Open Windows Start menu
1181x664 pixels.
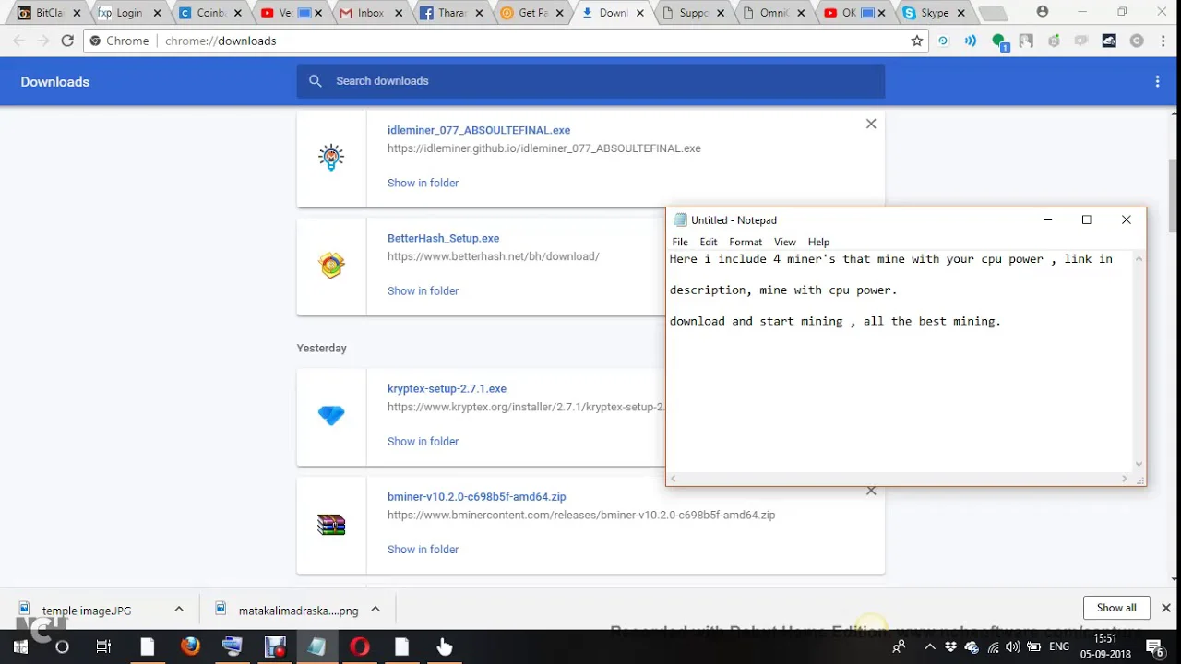pyautogui.click(x=20, y=647)
